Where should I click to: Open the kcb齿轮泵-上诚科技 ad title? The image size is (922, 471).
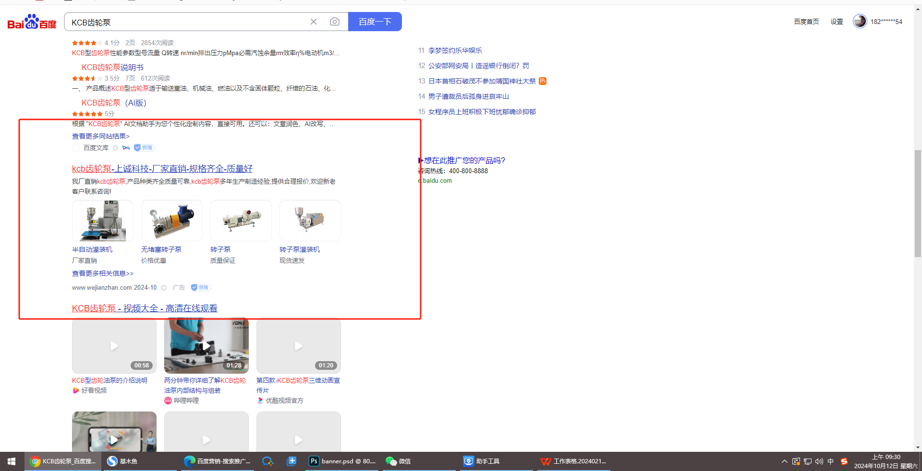coord(162,168)
